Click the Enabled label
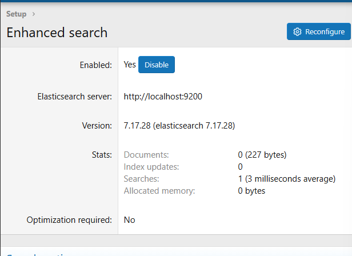This screenshot has height=256, width=352. (95, 65)
